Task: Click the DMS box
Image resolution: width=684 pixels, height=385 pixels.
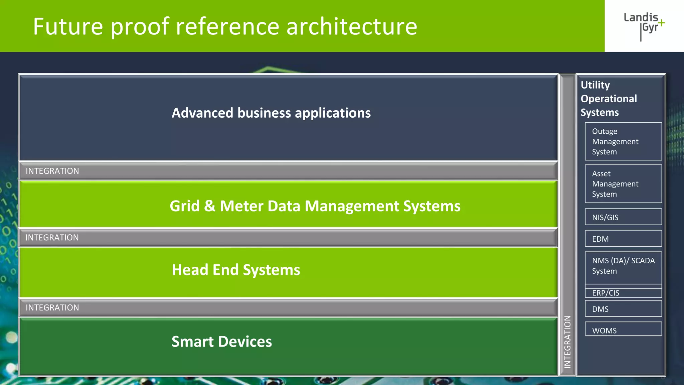Action: click(623, 308)
